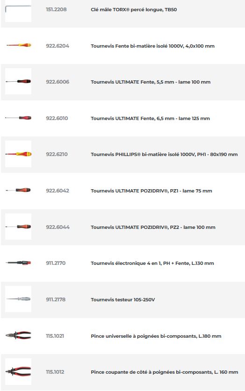The width and height of the screenshot is (245, 391).
Task: Click the ULTIMATE Fente 5,5 mm screwdriver image
Action: point(18,81)
